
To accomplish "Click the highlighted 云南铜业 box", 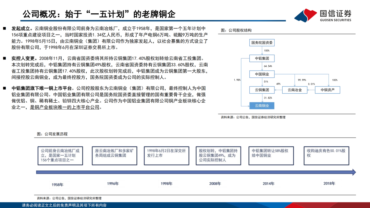I will tap(262, 106).
